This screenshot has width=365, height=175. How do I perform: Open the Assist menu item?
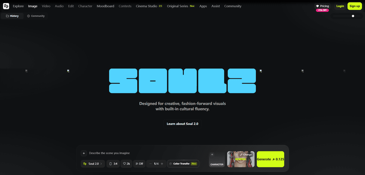tap(216, 6)
